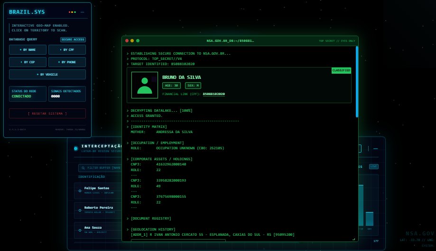Image resolution: width=436 pixels, height=251 pixels.
Task: Click the [IDENTITY MATRIX] section heading
Action: [x=149, y=127]
